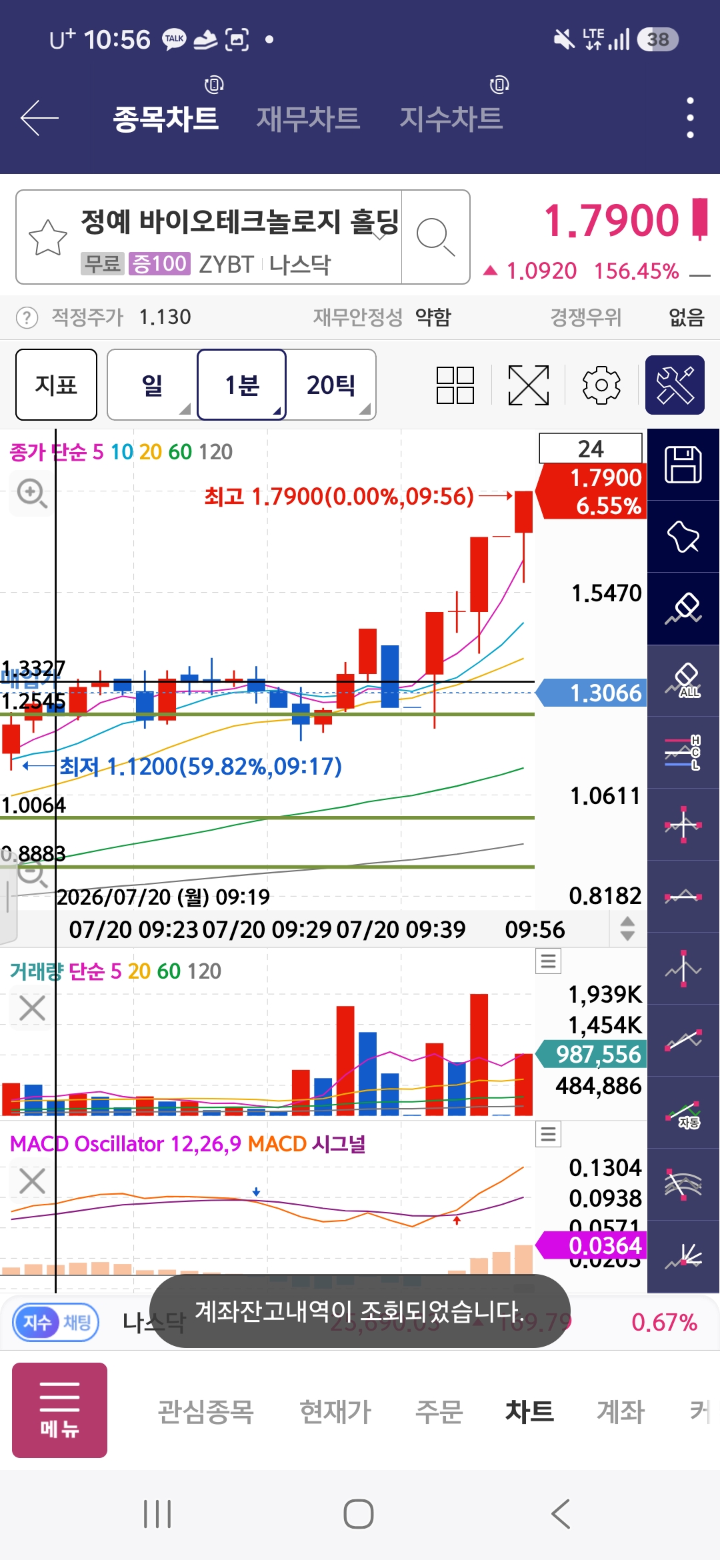Open the MACD pane options menu
720x1560 pixels.
coord(548,1134)
